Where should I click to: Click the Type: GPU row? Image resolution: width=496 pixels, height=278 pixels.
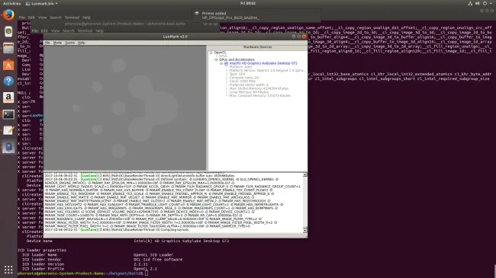point(237,74)
